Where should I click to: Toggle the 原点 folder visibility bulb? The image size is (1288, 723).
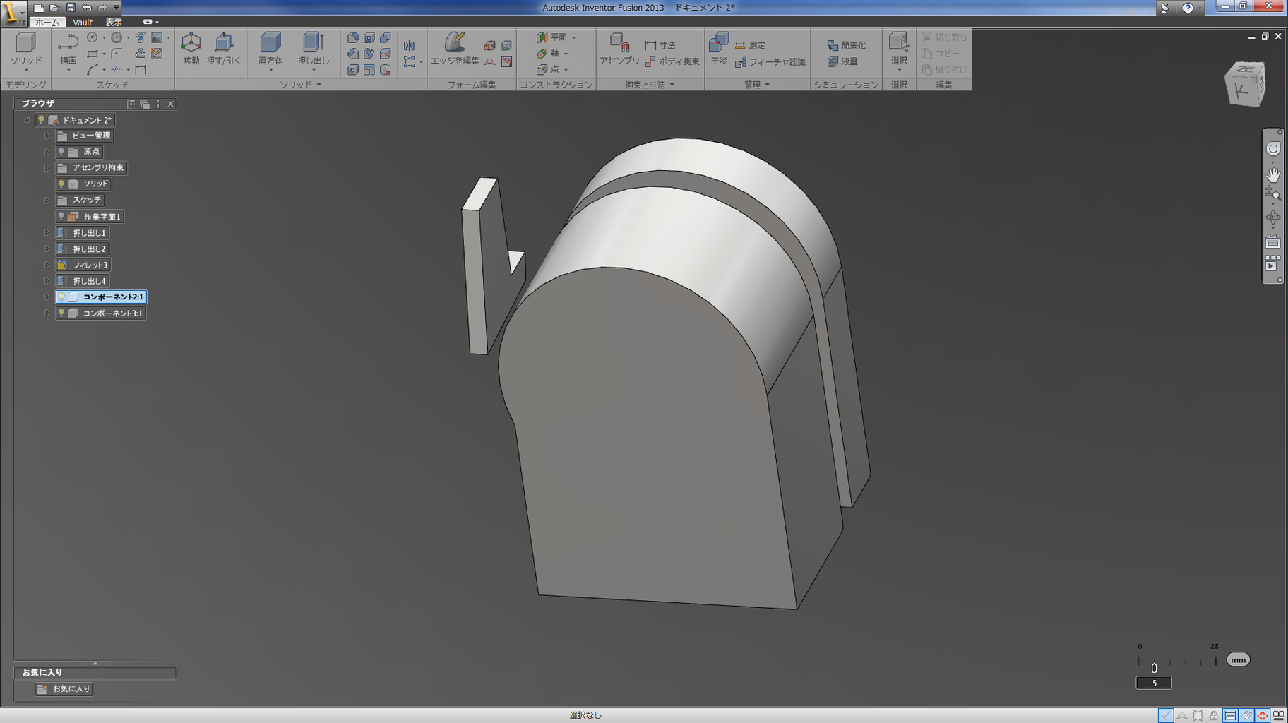click(61, 152)
